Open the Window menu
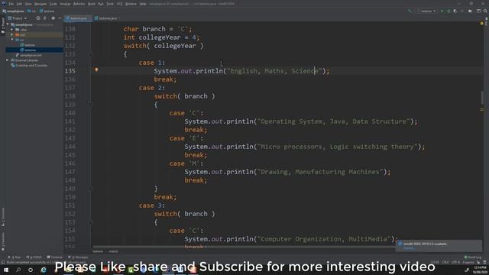The width and height of the screenshot is (489, 275). tap(131, 4)
